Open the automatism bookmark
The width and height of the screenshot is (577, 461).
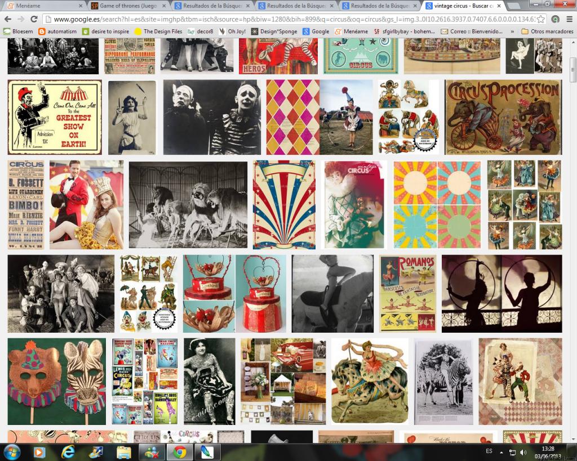coord(58,32)
